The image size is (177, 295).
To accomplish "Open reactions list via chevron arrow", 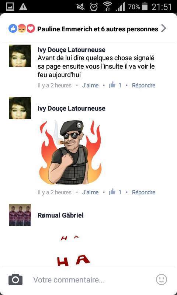I will point(164,29).
